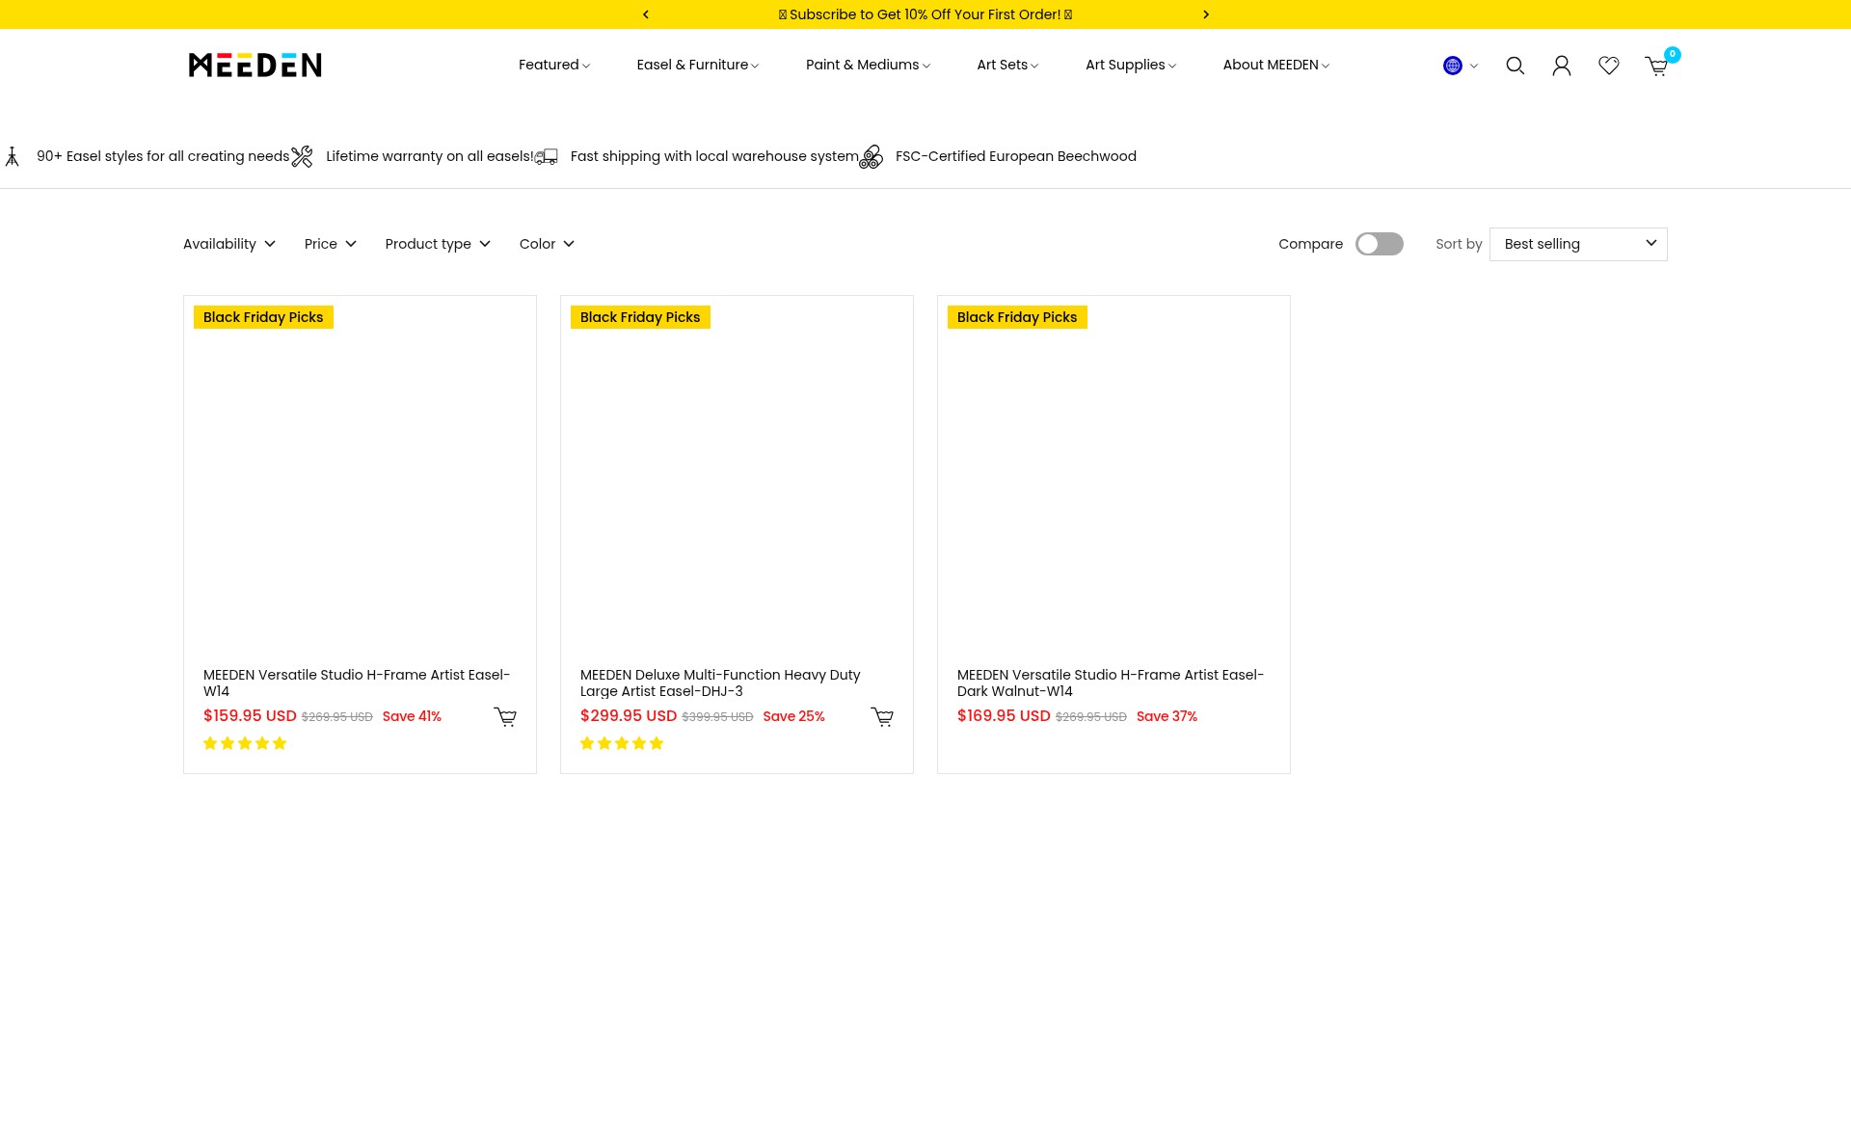Open the About MEEDEN menu
The width and height of the screenshot is (1851, 1124).
pyautogui.click(x=1276, y=65)
